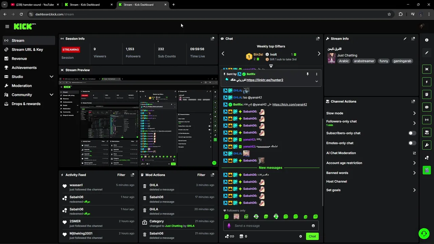This screenshot has width=434, height=244.
Task: Click the pencil icon in the right sidebar
Action: click(427, 53)
